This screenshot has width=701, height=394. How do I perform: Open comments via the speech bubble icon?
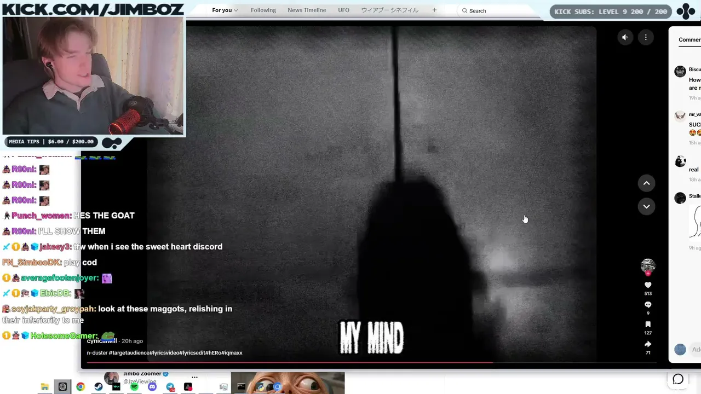coord(648,305)
